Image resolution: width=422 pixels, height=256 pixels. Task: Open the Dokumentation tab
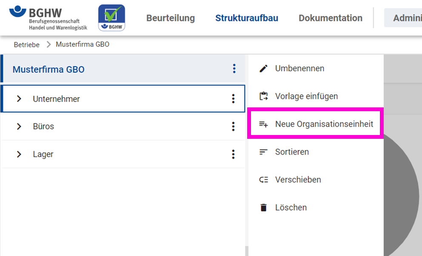330,18
